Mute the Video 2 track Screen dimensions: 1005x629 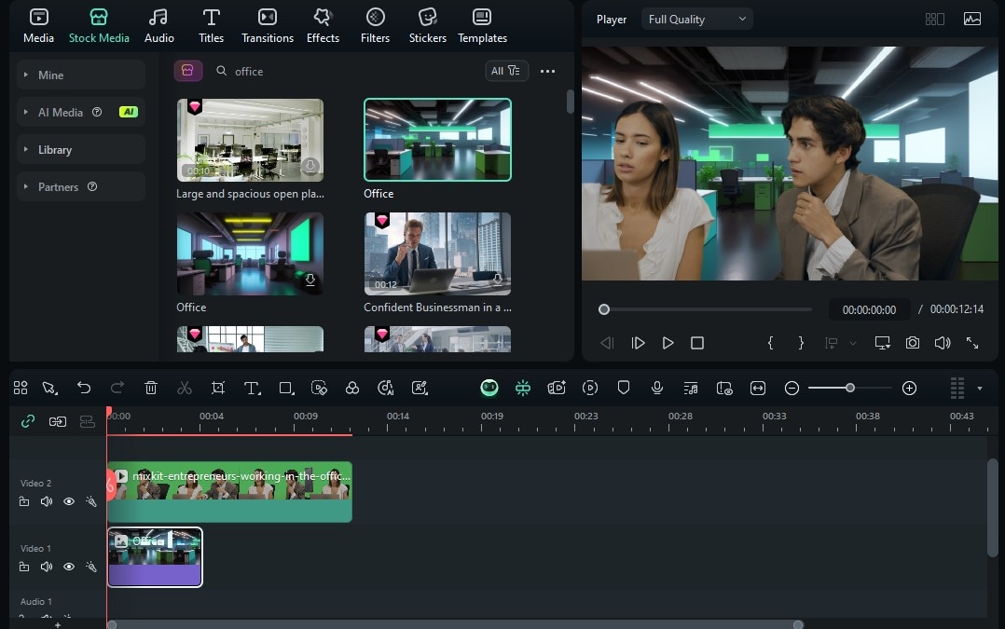pyautogui.click(x=47, y=501)
